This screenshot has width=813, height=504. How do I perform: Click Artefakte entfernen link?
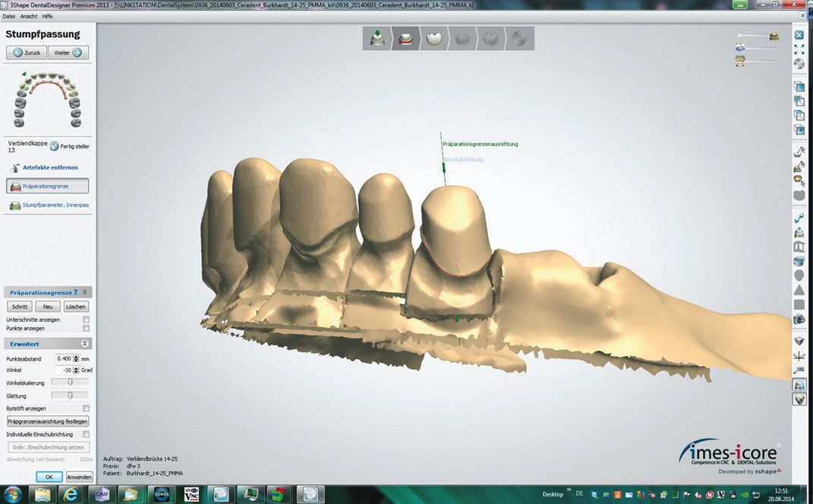[x=50, y=168]
